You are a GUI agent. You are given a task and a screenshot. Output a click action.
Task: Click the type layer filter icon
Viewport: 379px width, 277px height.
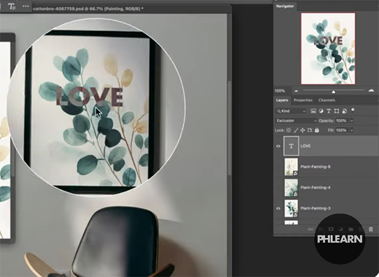tap(328, 111)
